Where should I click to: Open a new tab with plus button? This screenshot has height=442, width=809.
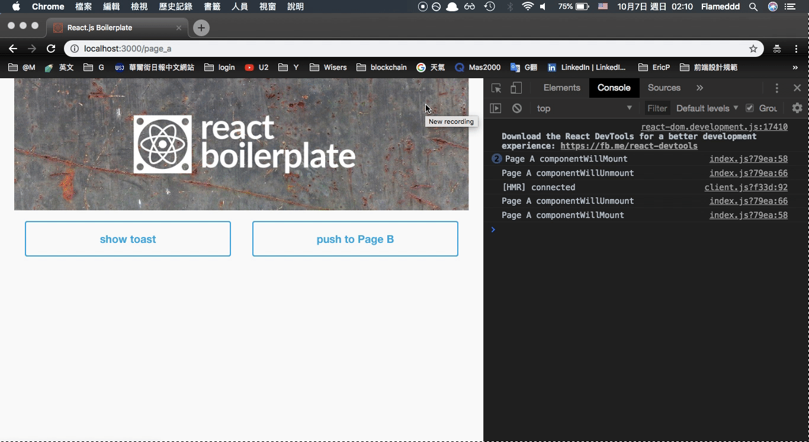click(x=201, y=28)
